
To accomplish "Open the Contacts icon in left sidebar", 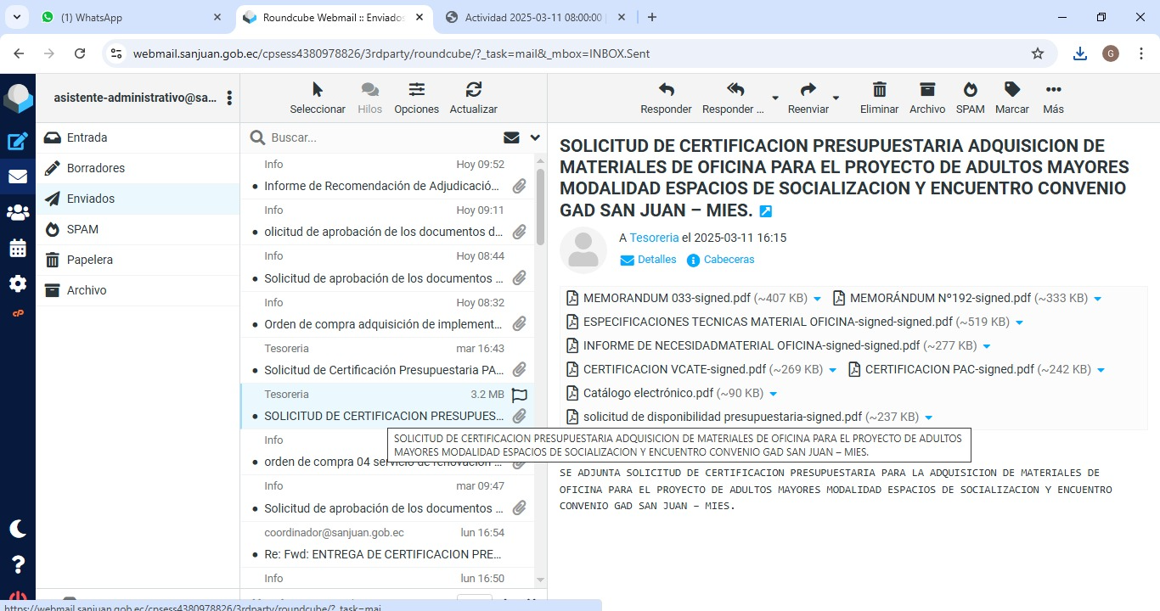I will (x=17, y=213).
